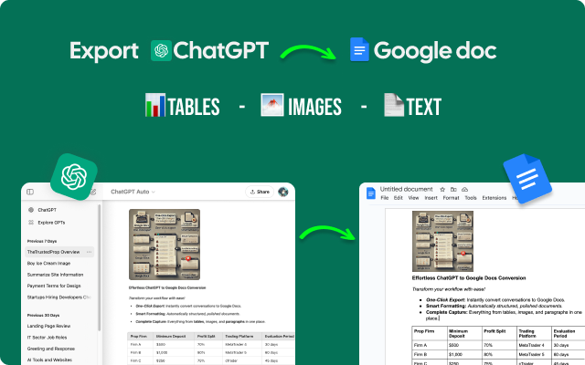585x365 pixels.
Task: Click the One-Click Export bullet in Google doc
Action: pyautogui.click(x=495, y=300)
